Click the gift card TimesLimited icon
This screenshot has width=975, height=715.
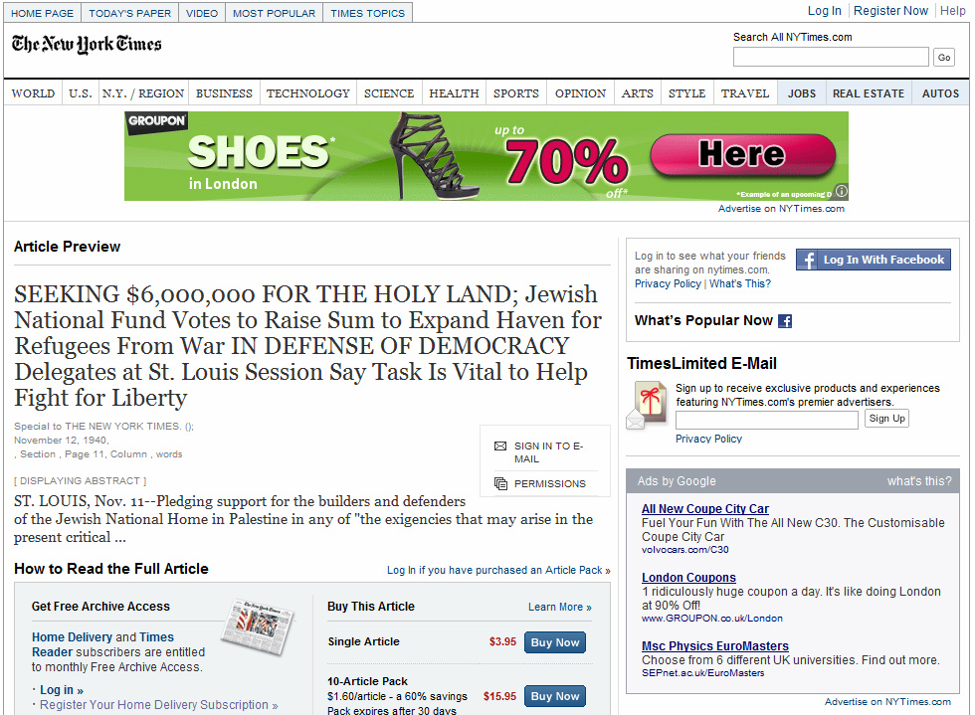pyautogui.click(x=647, y=406)
